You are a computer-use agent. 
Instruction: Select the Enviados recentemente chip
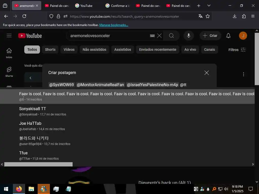[158, 50]
